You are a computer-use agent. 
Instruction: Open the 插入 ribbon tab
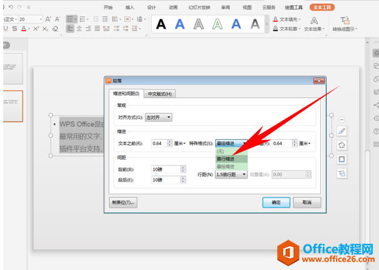[x=129, y=7]
